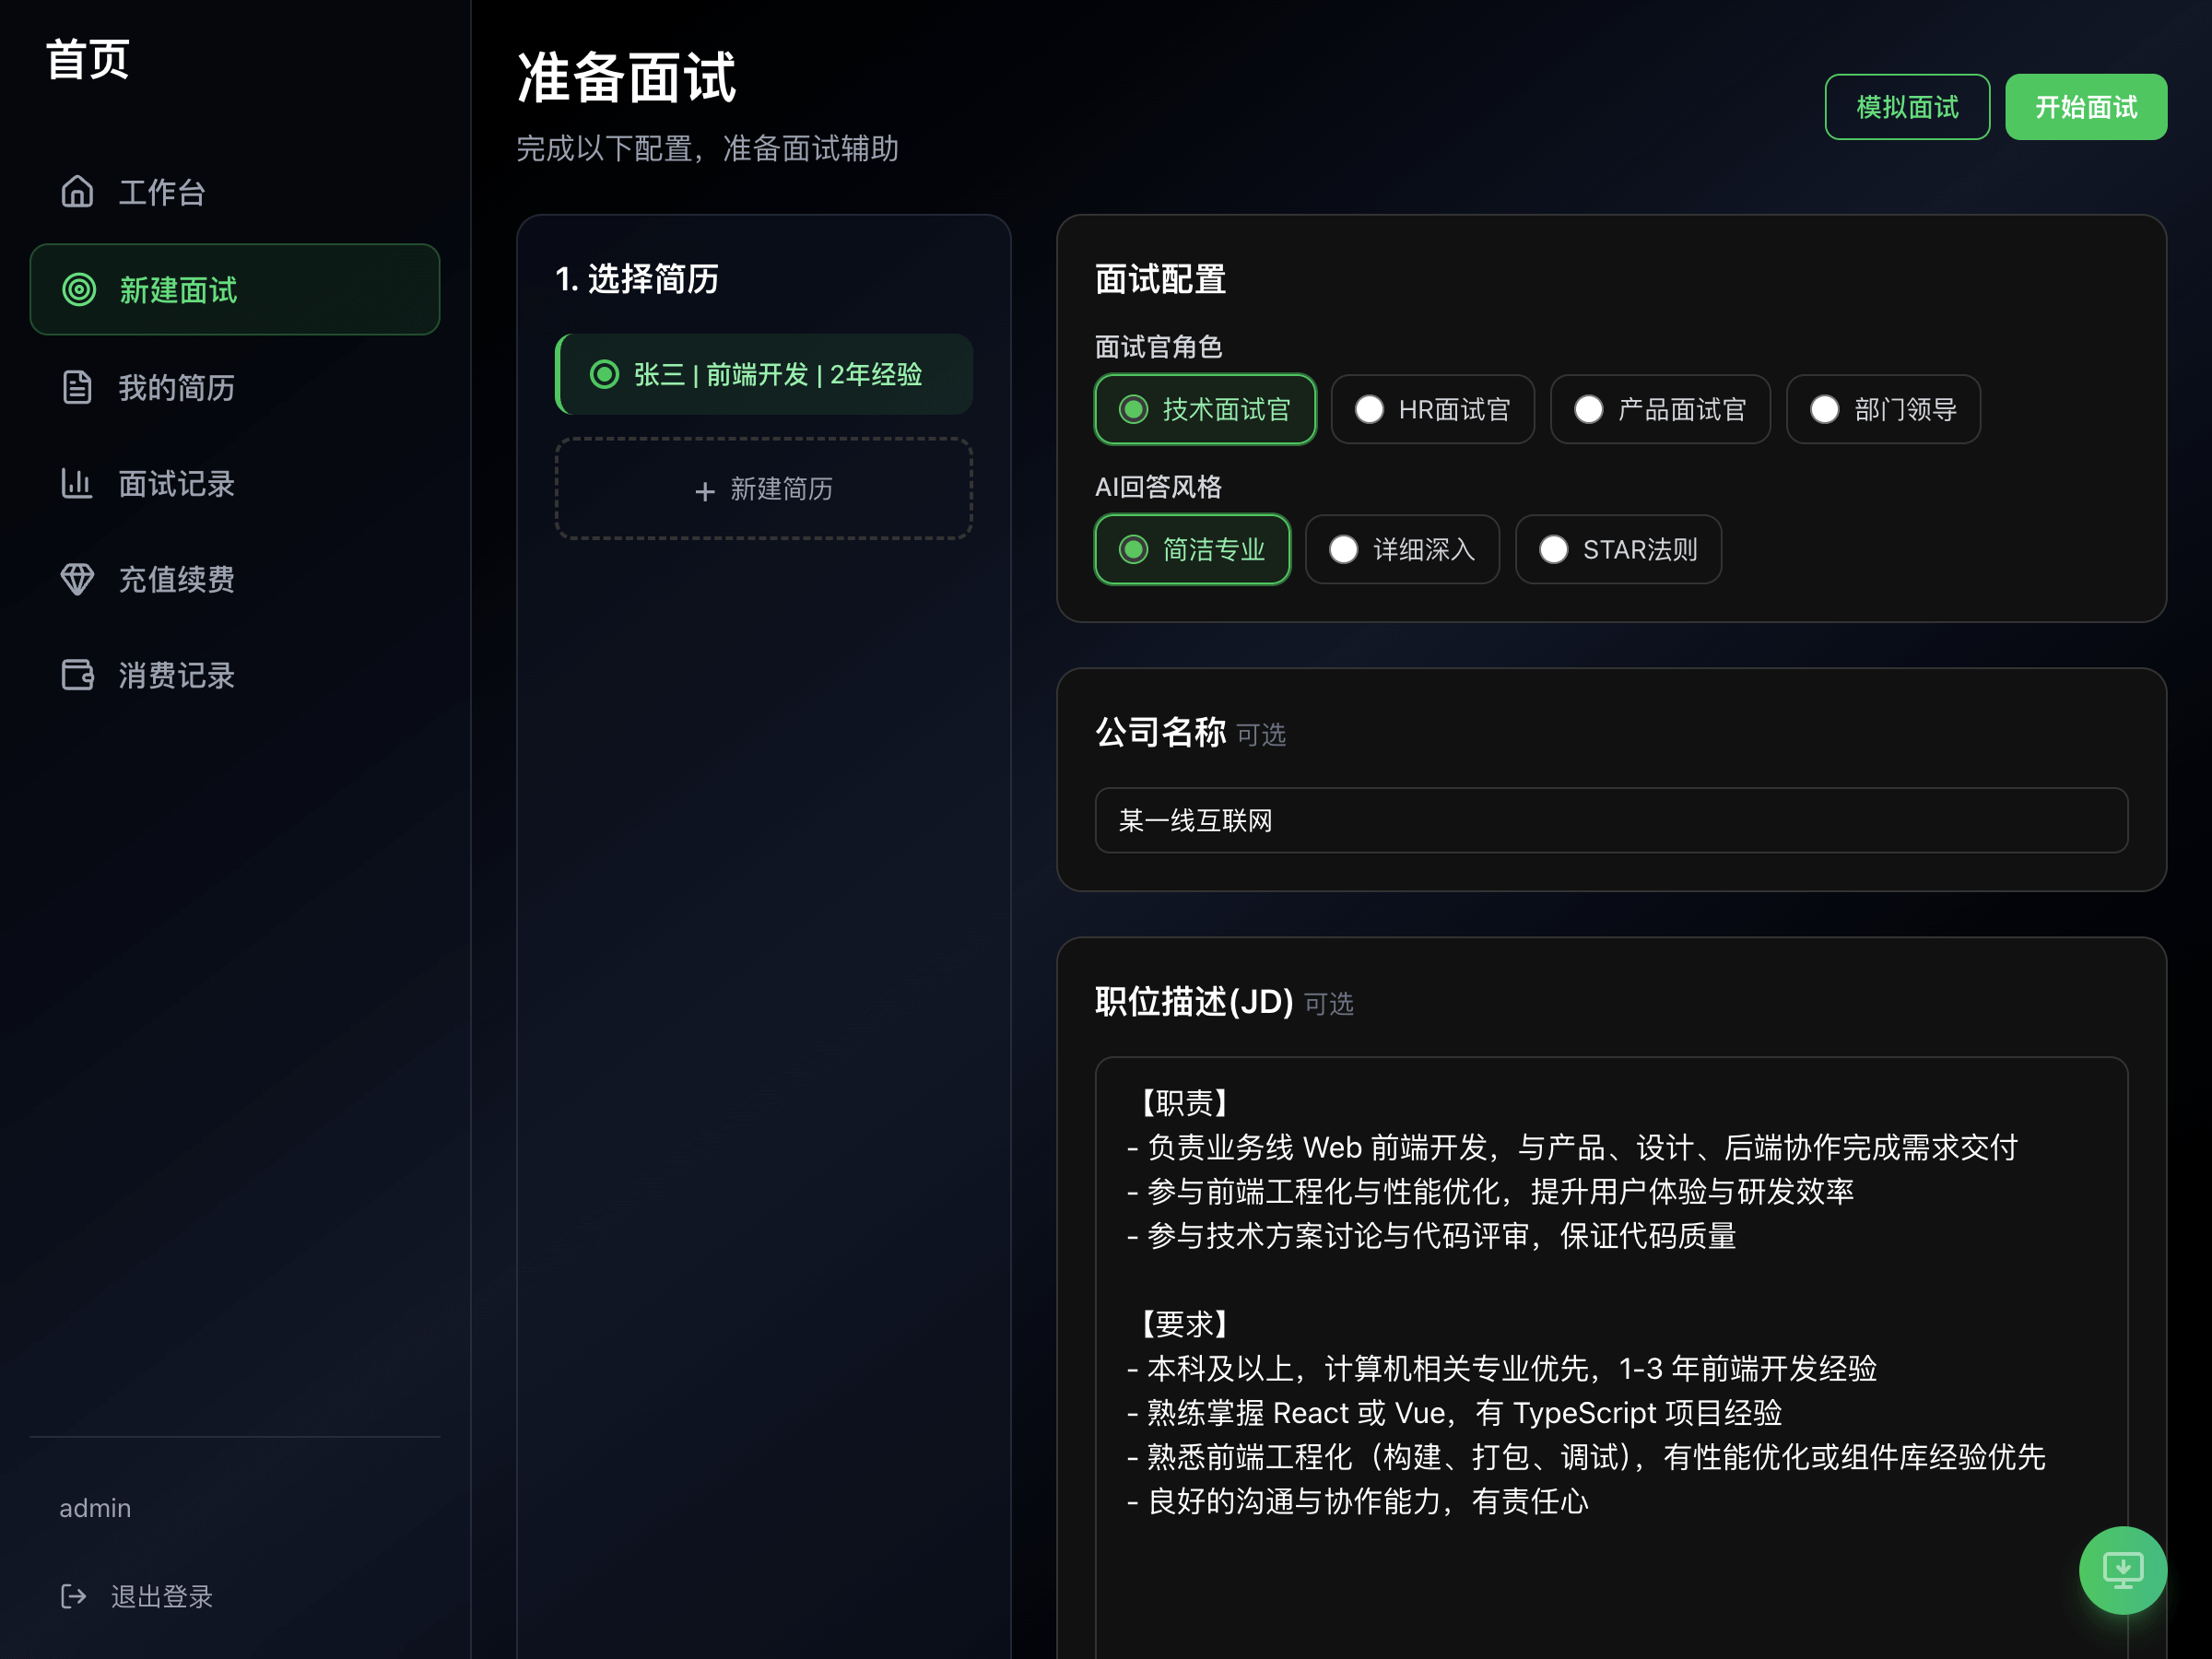Image resolution: width=2212 pixels, height=1659 pixels.
Task: Go to 充值续费 menu item
Action: click(176, 579)
